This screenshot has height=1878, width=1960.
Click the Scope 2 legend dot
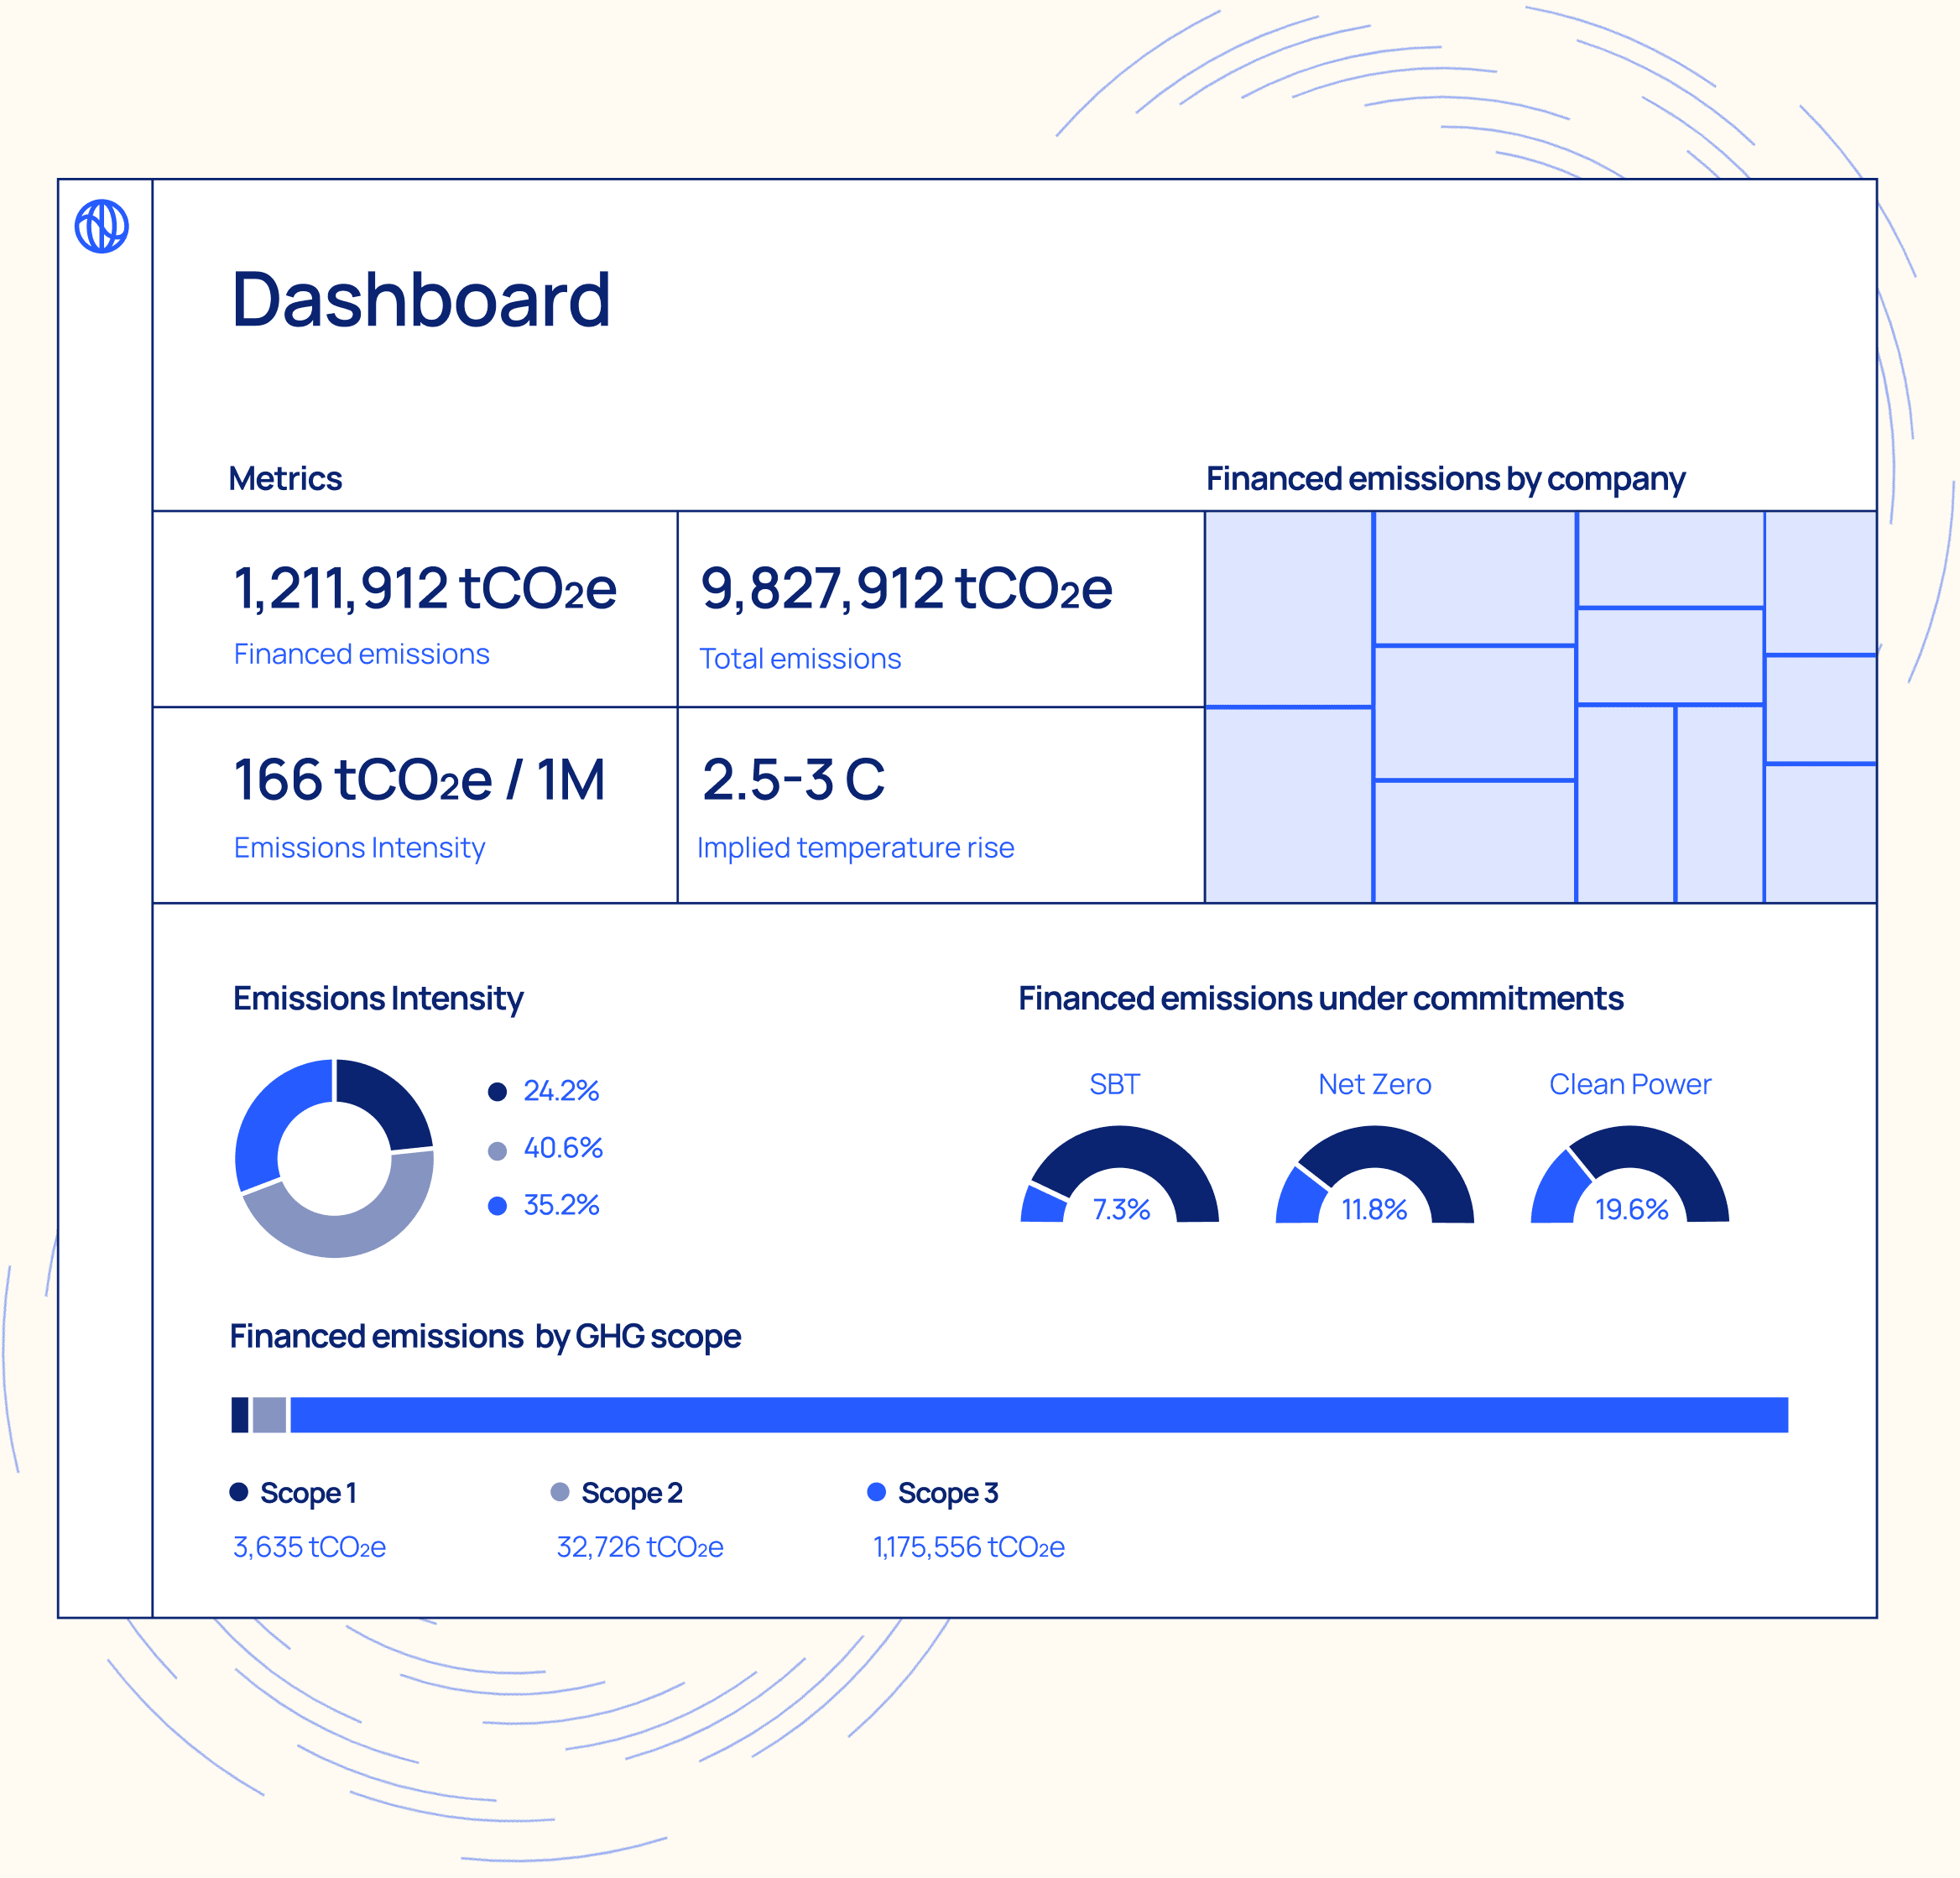[x=560, y=1492]
